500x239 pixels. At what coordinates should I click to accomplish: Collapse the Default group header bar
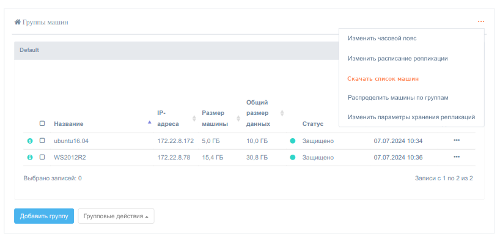[x=175, y=50]
